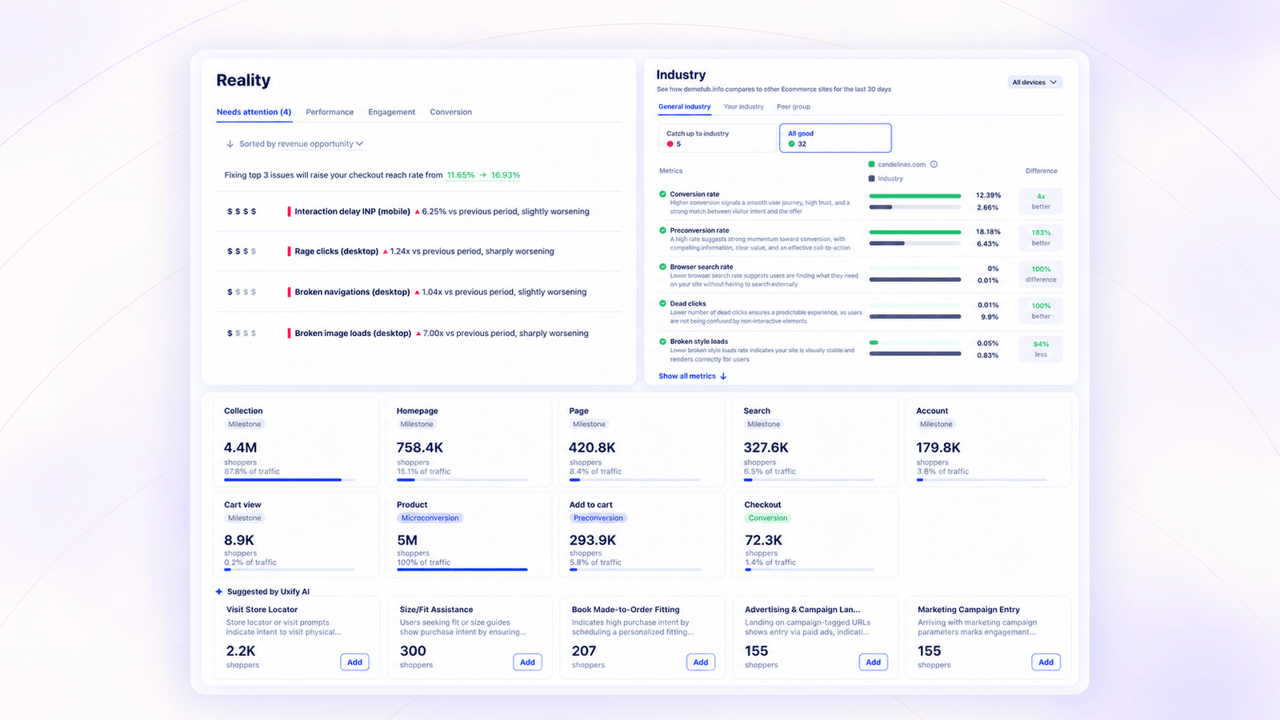Switch to Needs attention (4) tab
1280x720 pixels.
[254, 112]
